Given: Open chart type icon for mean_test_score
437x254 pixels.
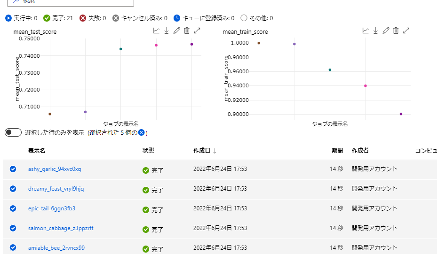Looking at the screenshot, I should pyautogui.click(x=156, y=31).
